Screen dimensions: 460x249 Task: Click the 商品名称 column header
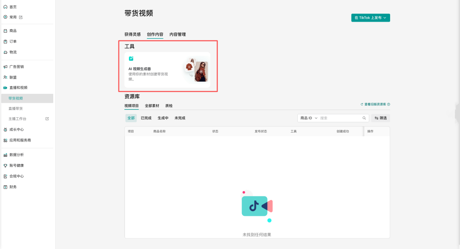(x=159, y=131)
